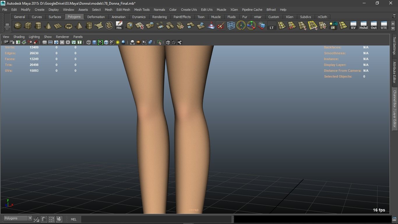
Task: Open the Panels panel menu
Action: 78,37
